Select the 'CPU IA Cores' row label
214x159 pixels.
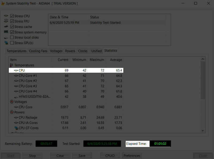[28, 123]
